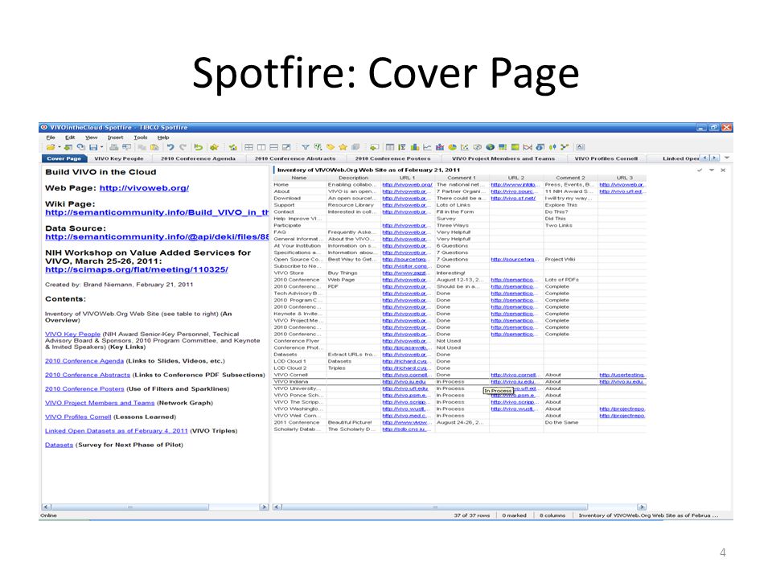Open the Wiki Page semanticcommunity.info link
This screenshot has height=579, width=772.
(x=157, y=212)
